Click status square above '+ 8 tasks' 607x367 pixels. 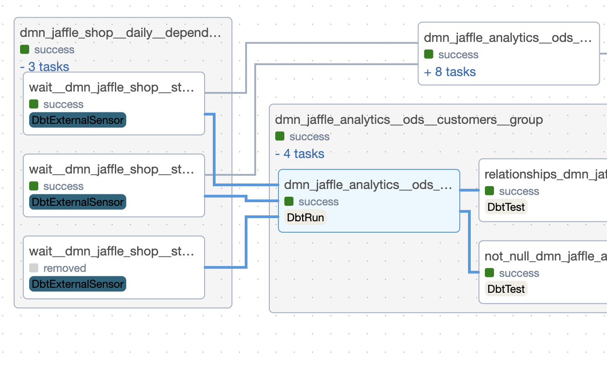pos(429,55)
